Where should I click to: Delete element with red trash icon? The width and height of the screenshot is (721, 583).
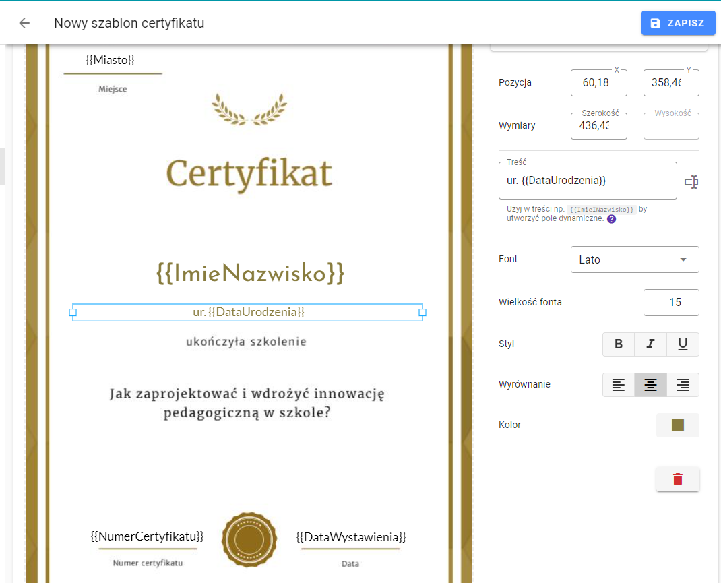(x=677, y=479)
